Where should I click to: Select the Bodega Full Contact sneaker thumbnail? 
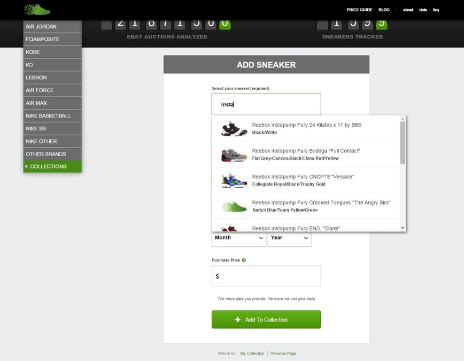pos(234,154)
